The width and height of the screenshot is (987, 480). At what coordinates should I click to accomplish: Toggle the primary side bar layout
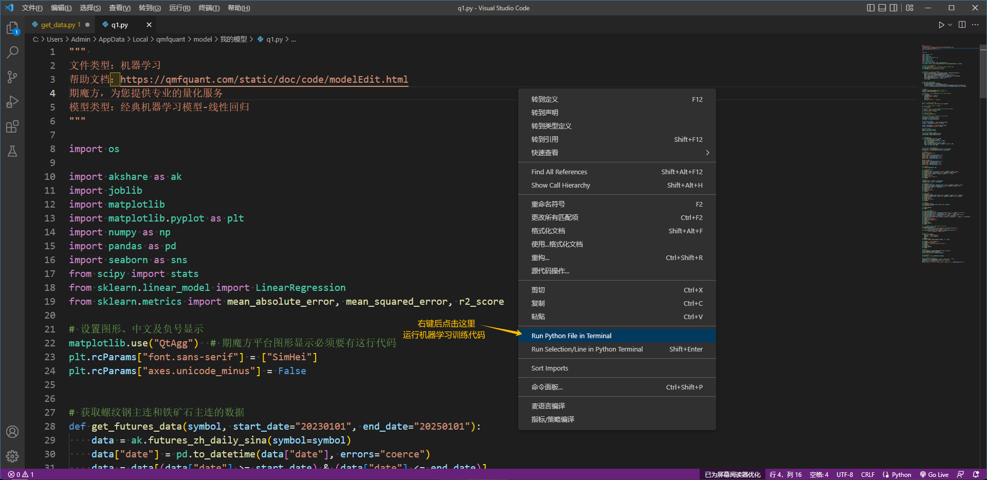[871, 8]
